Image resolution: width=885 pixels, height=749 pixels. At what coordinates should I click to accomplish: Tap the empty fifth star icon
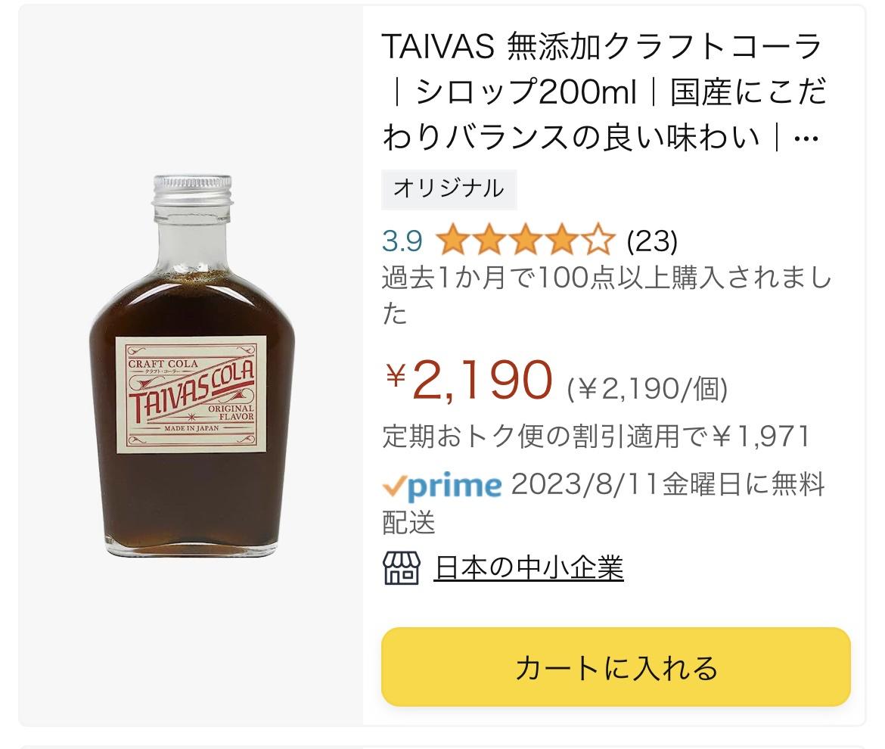point(598,239)
